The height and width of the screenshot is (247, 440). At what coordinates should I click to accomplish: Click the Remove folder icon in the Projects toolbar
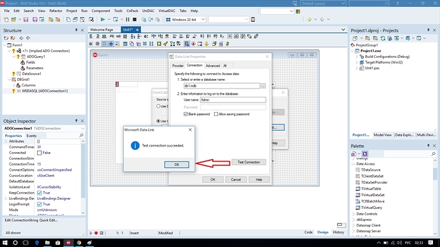[x=375, y=38]
